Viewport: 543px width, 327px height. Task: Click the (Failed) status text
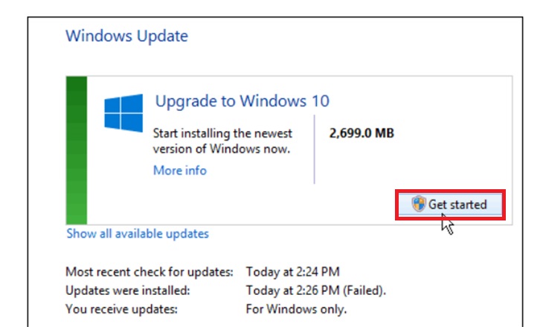(x=364, y=291)
